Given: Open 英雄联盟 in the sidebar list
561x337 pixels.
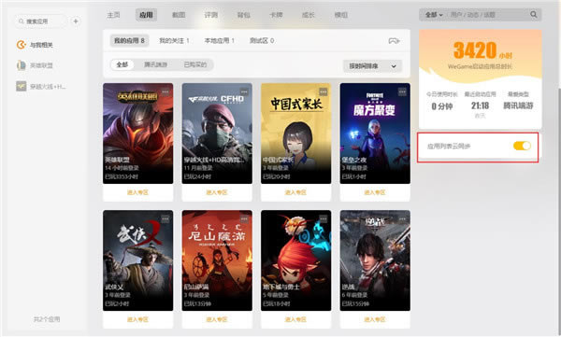Looking at the screenshot, I should pos(41,65).
